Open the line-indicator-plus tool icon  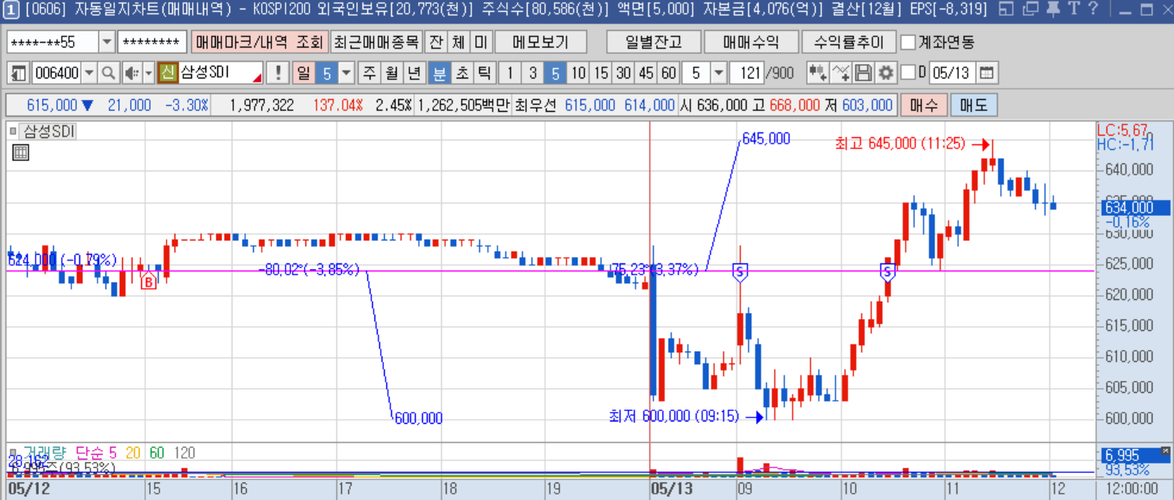click(x=841, y=74)
